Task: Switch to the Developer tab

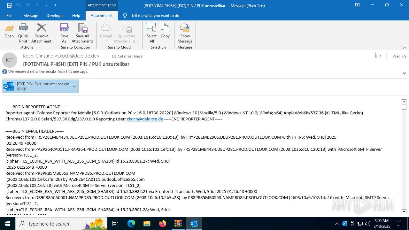Action: (x=55, y=15)
